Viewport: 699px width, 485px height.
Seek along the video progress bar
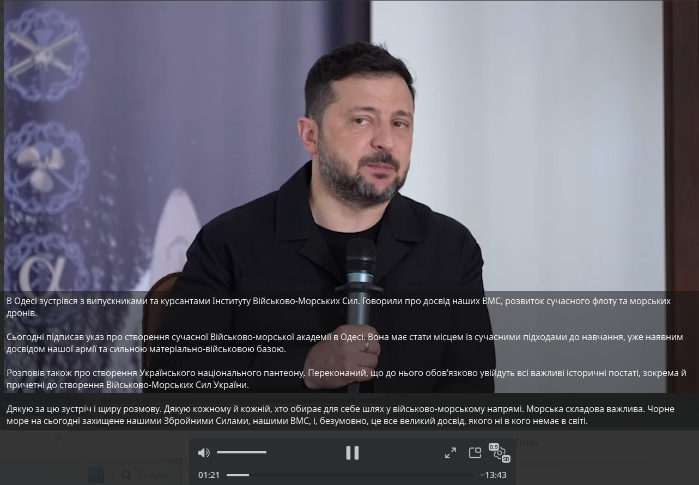coord(350,475)
